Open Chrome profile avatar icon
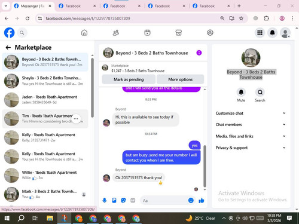The width and height of the screenshot is (299, 224). [x=282, y=19]
